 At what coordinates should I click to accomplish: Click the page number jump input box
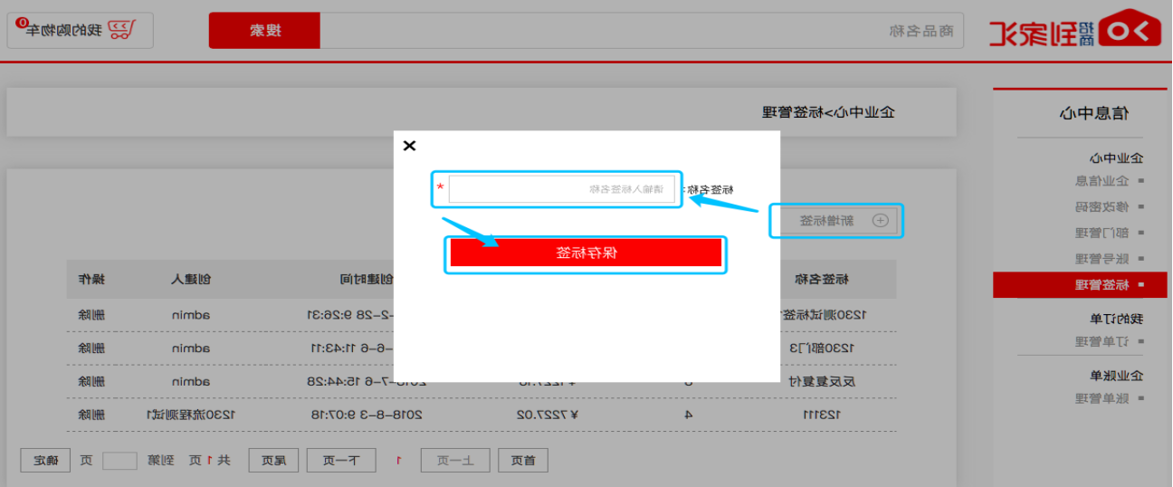(x=119, y=461)
